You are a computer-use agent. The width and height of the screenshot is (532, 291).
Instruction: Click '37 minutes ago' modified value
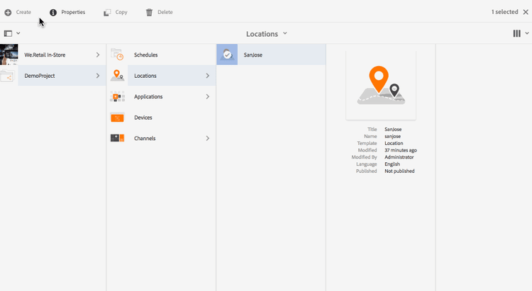[401, 150]
